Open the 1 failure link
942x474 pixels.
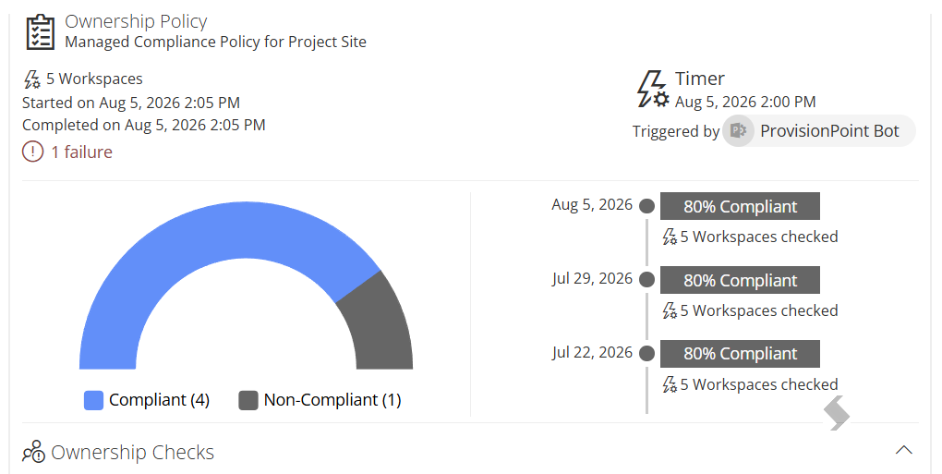pos(81,152)
